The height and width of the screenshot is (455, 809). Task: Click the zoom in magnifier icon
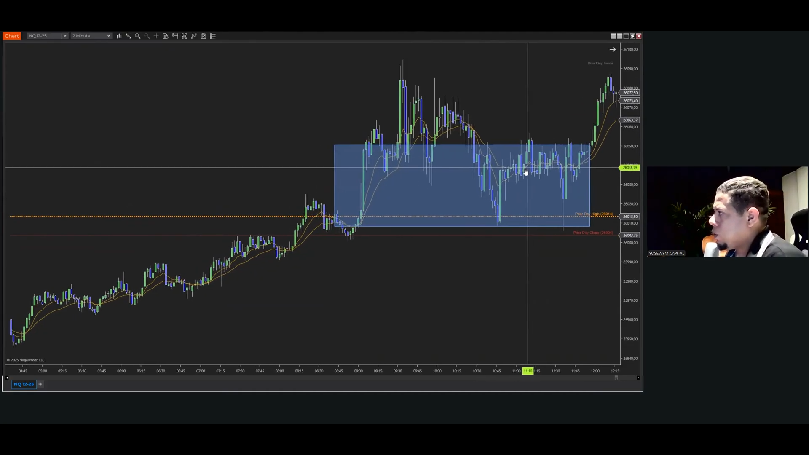138,36
